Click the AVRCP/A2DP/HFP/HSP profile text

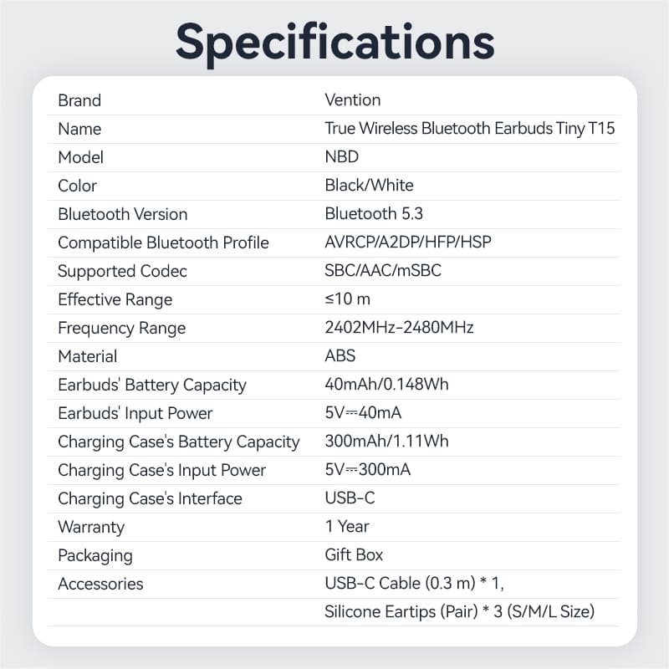tap(408, 243)
